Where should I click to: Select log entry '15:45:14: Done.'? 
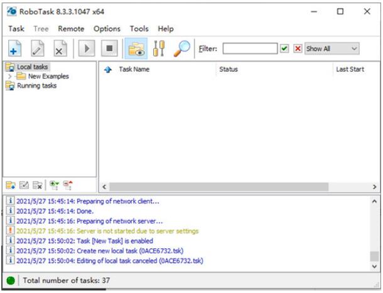[55, 211]
